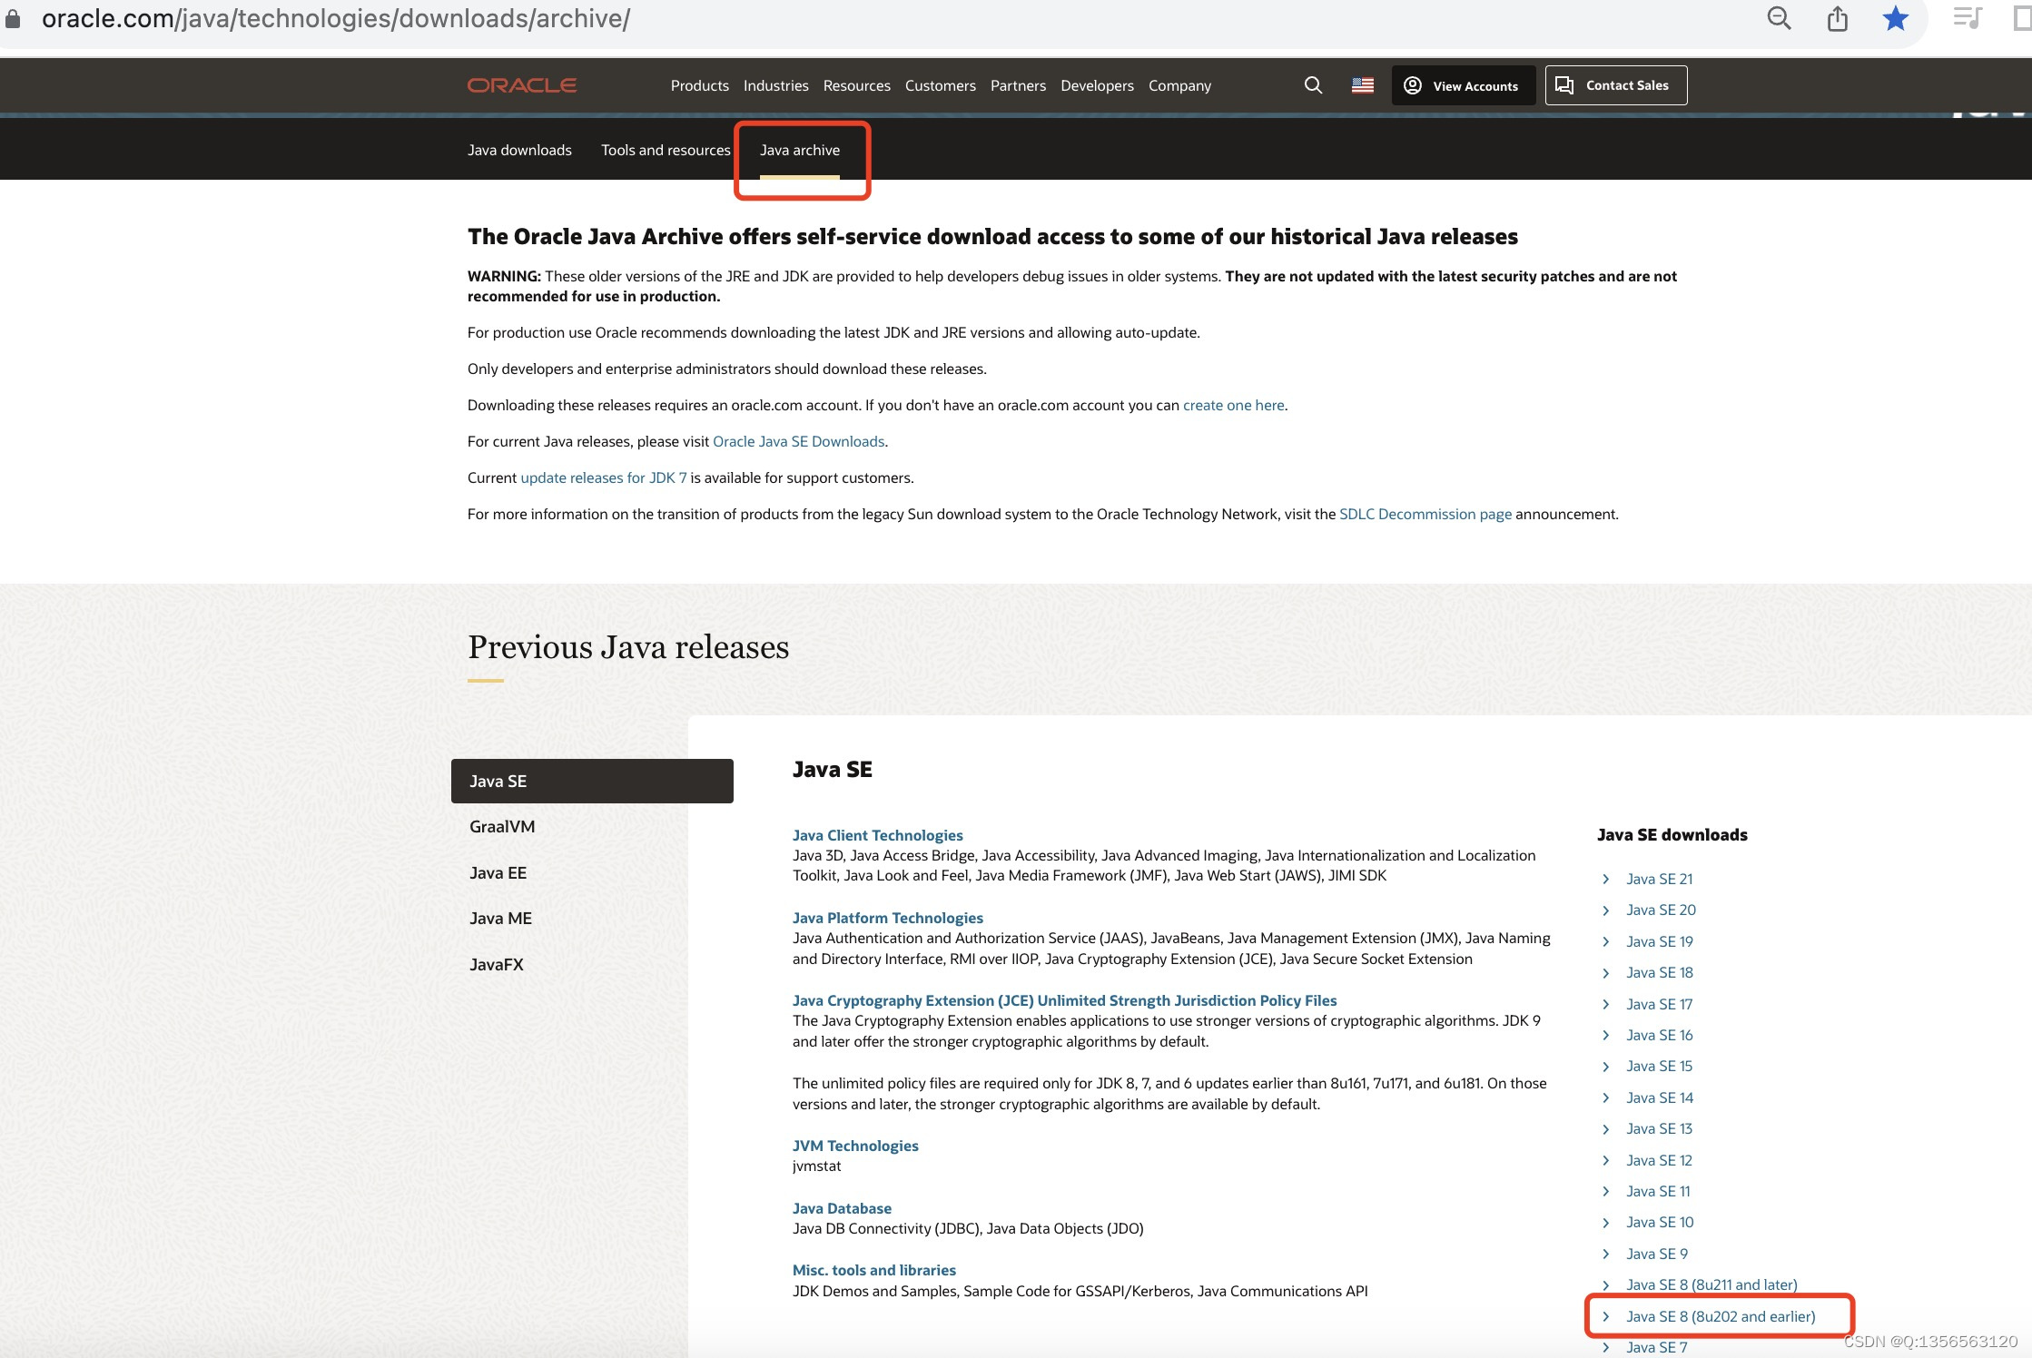
Task: Click the chevron beside Java SE 21
Action: pyautogui.click(x=1605, y=879)
